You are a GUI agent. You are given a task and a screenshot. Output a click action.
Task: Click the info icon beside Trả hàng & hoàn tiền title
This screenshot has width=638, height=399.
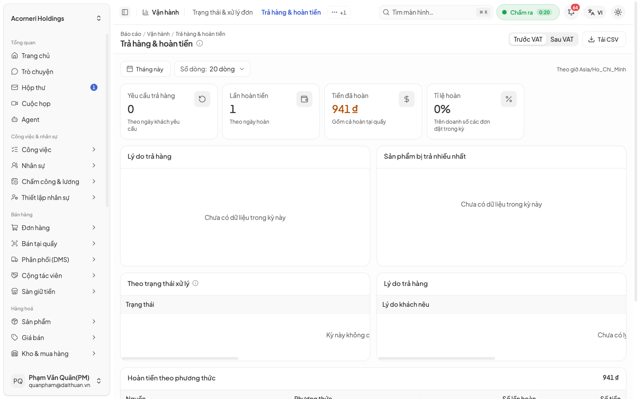click(200, 43)
